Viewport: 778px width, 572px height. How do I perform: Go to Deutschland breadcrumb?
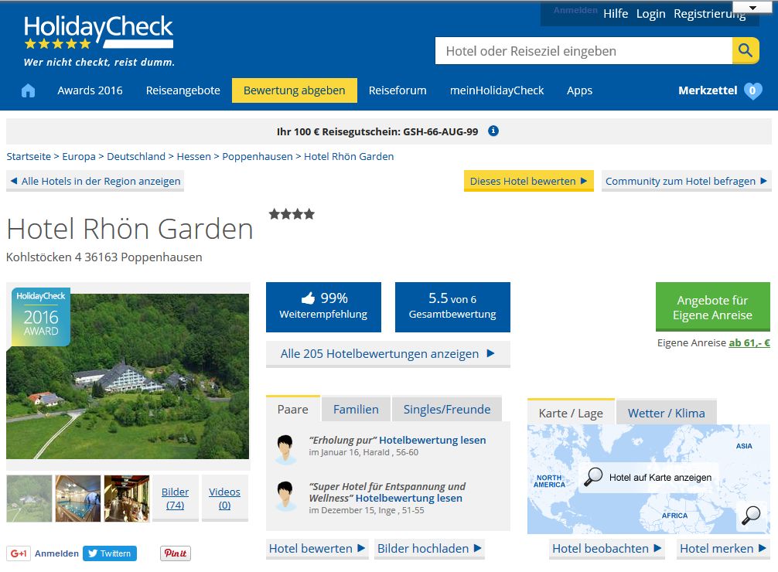[x=136, y=156]
